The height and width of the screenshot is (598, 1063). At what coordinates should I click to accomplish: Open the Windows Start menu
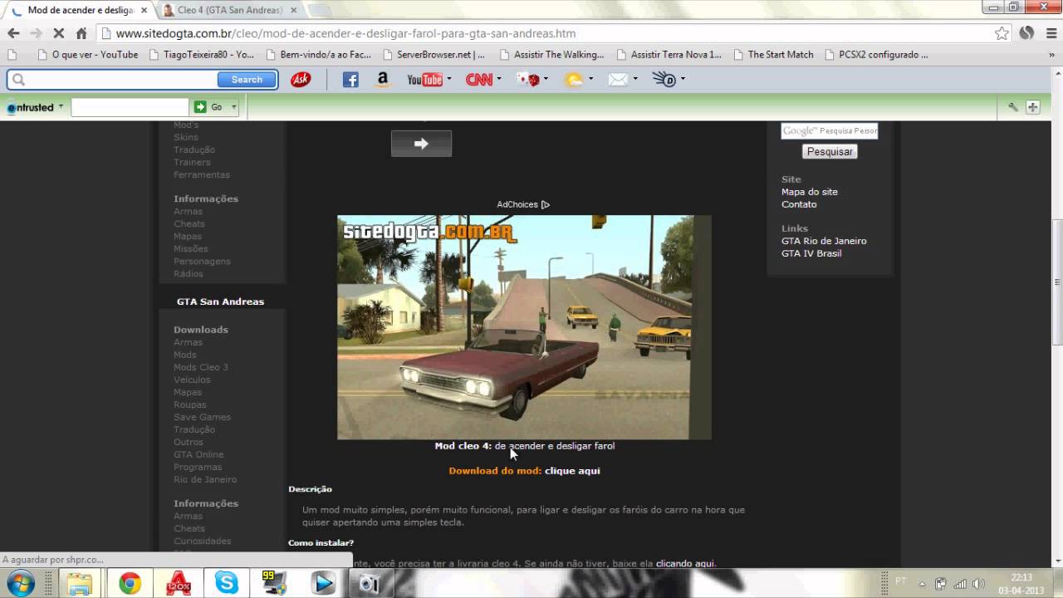[x=21, y=583]
